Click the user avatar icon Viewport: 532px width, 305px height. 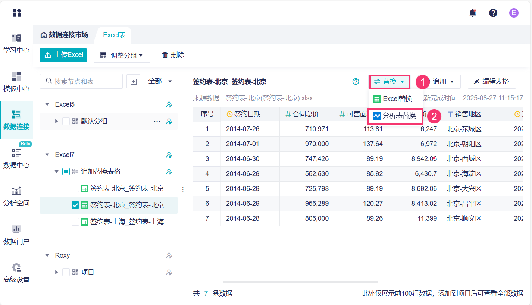pyautogui.click(x=514, y=13)
